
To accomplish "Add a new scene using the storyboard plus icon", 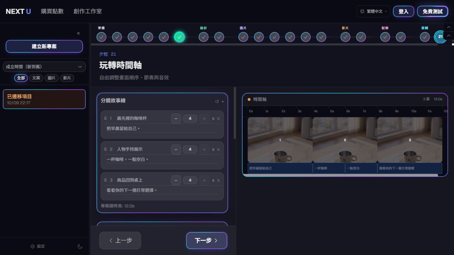I will (x=223, y=102).
